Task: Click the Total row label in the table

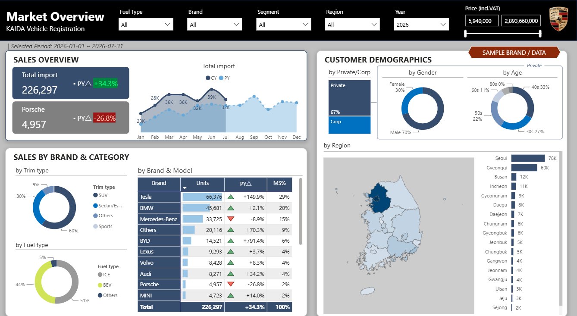Action: pos(147,307)
